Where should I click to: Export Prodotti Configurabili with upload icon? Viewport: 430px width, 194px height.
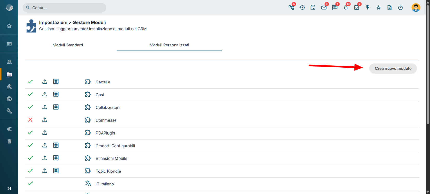(45, 145)
